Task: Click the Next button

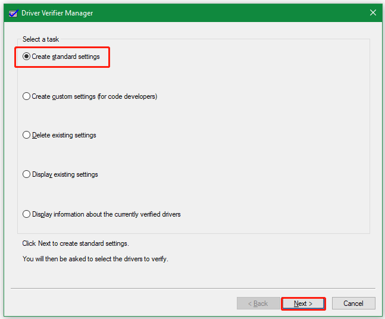Action: click(x=303, y=304)
